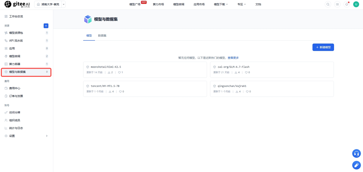Click the 订单与发票 icon
Screen dimensions: 363x172
coord(6,96)
